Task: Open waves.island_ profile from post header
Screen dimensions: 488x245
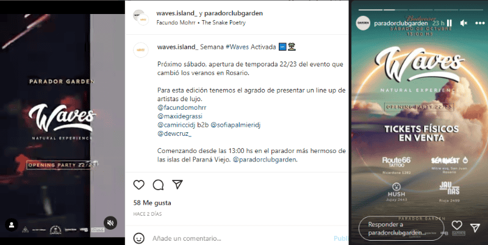Action: (177, 13)
